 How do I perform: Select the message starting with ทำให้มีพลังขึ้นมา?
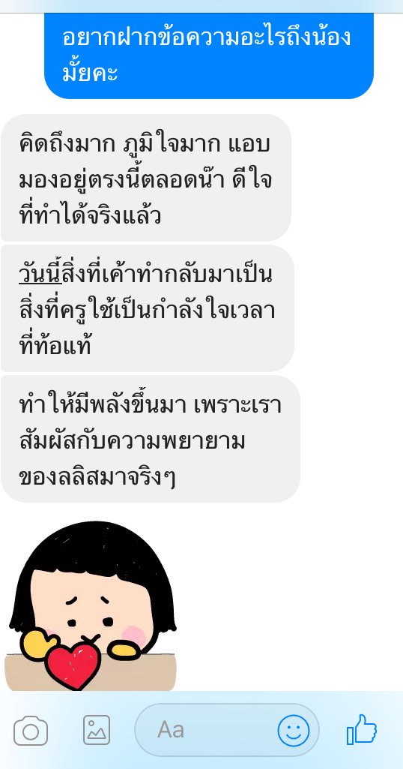click(x=151, y=439)
